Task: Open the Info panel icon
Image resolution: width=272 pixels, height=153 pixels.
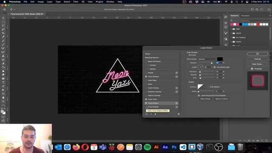Action: (x=226, y=27)
